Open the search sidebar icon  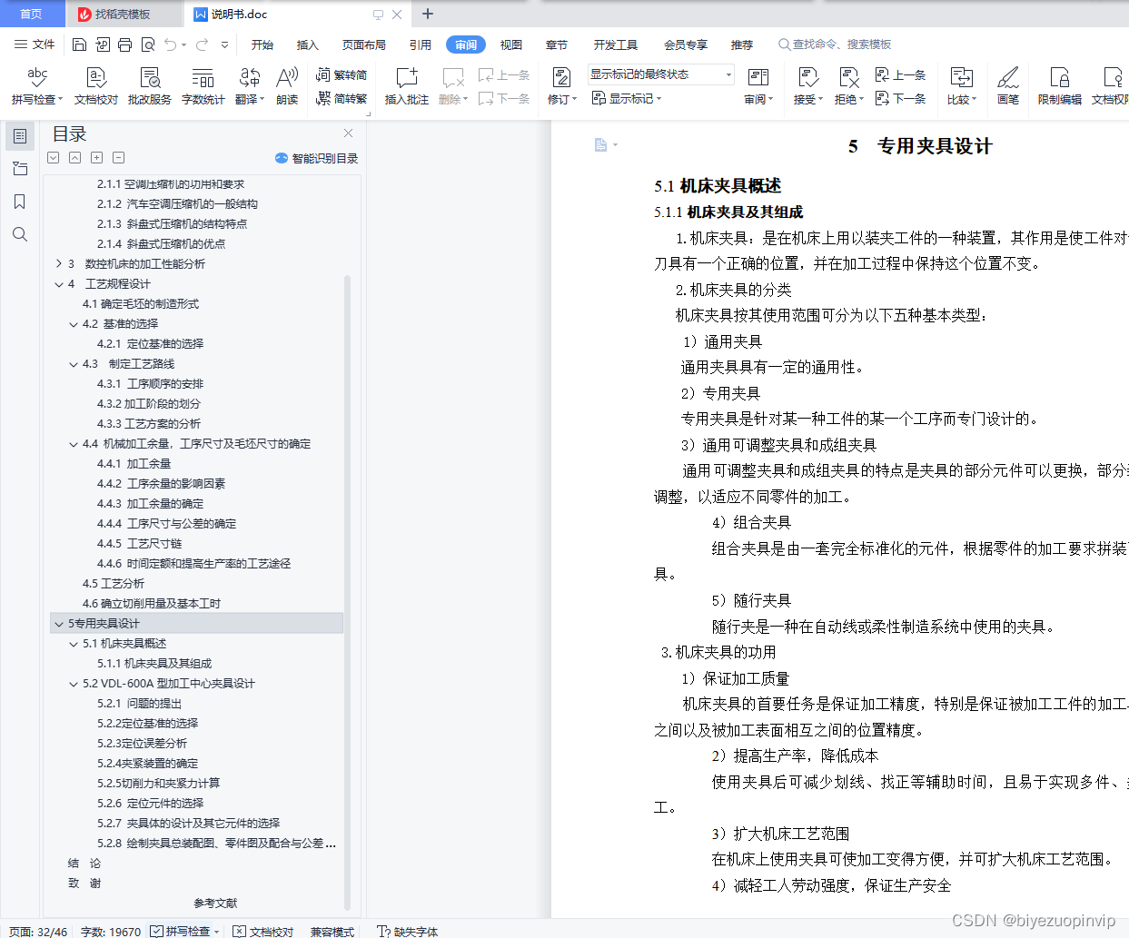click(20, 234)
